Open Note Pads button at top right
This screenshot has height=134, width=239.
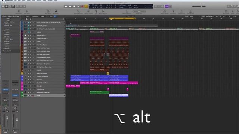(x=232, y=6)
